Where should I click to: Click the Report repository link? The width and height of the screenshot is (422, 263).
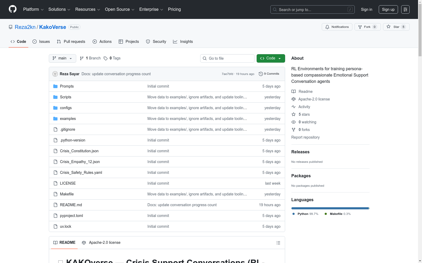click(x=305, y=137)
